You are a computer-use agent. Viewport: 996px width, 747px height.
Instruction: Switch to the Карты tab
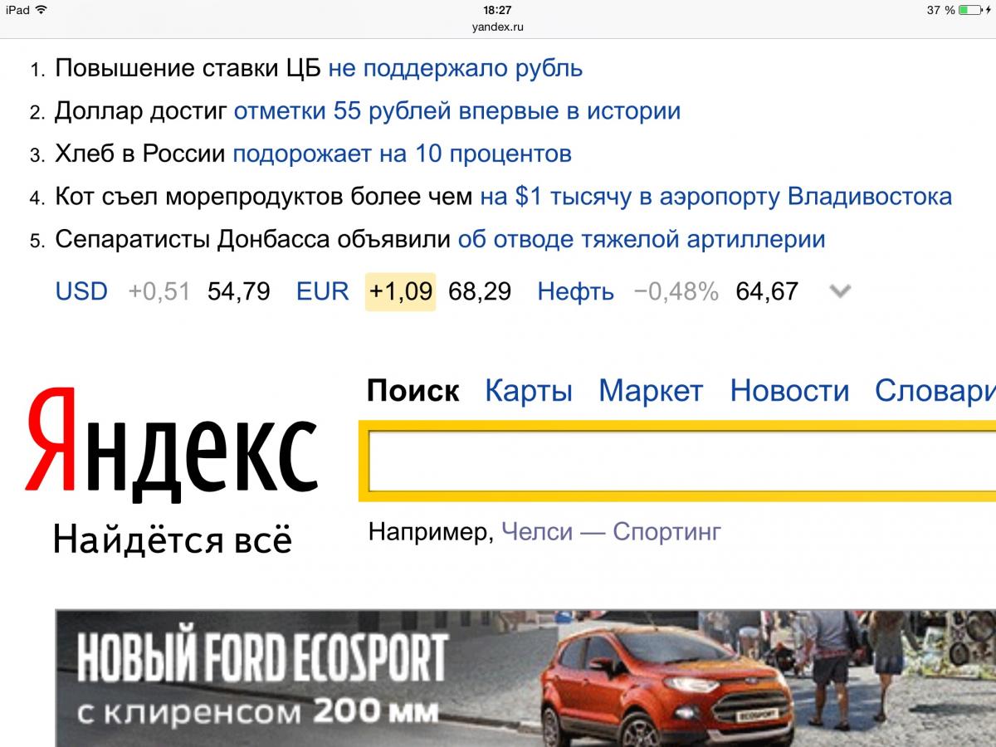[x=529, y=391]
